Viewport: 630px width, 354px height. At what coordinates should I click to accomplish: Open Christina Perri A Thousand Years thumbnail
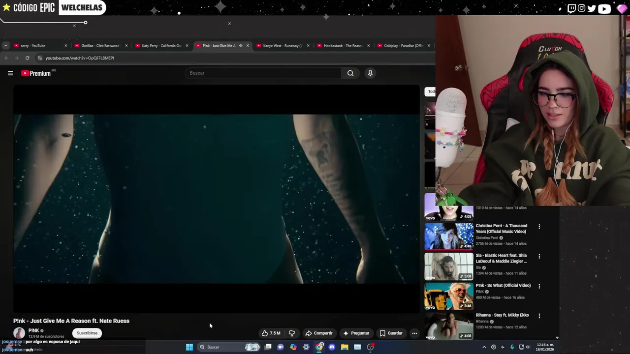tap(449, 236)
